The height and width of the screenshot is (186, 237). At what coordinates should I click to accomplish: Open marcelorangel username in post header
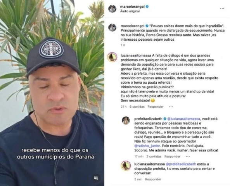(x=132, y=7)
